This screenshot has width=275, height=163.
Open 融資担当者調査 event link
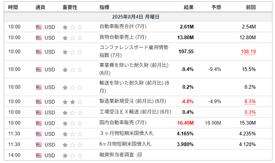117,155
